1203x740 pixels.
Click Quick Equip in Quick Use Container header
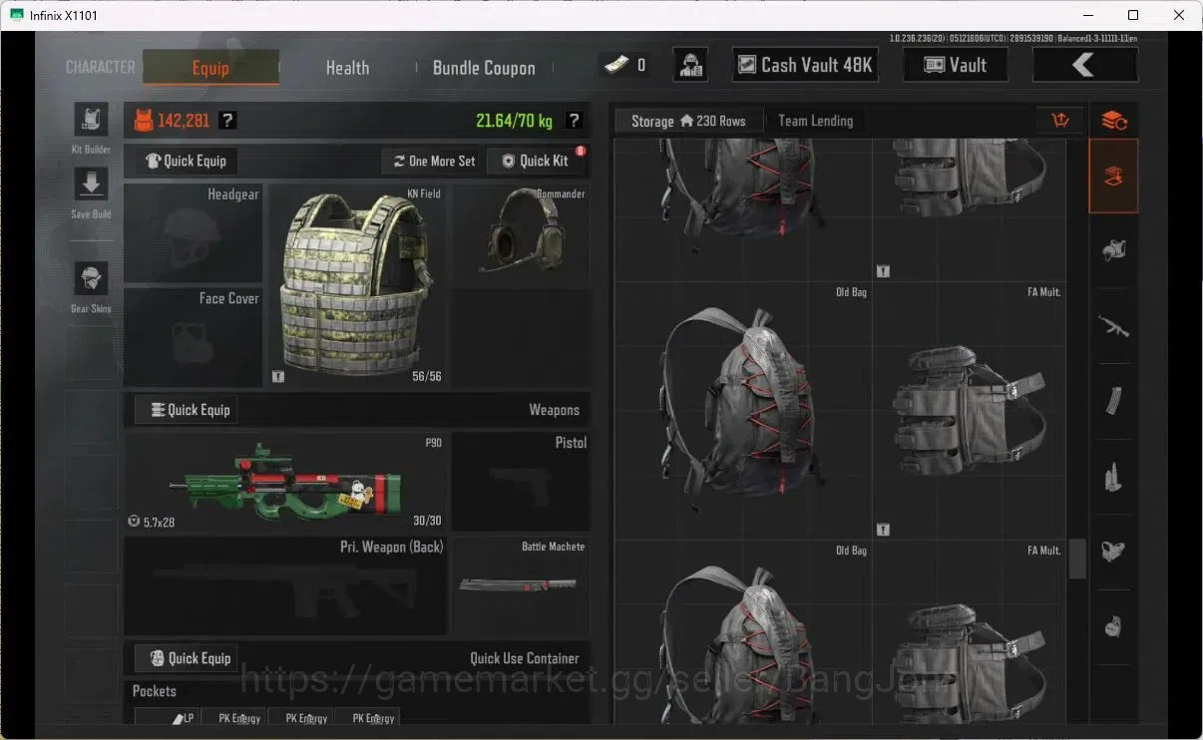click(187, 658)
